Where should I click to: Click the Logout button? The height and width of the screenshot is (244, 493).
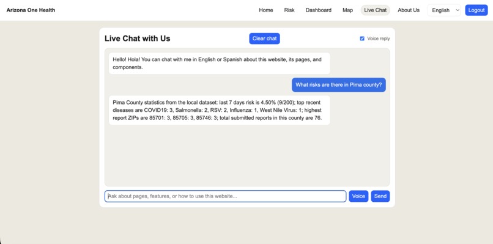coord(476,10)
